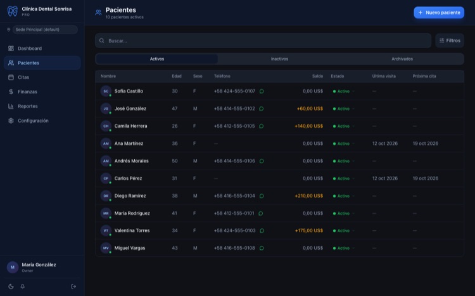Image resolution: width=475 pixels, height=296 pixels.
Task: Open patient Ana Martínez by name
Action: [x=129, y=144]
